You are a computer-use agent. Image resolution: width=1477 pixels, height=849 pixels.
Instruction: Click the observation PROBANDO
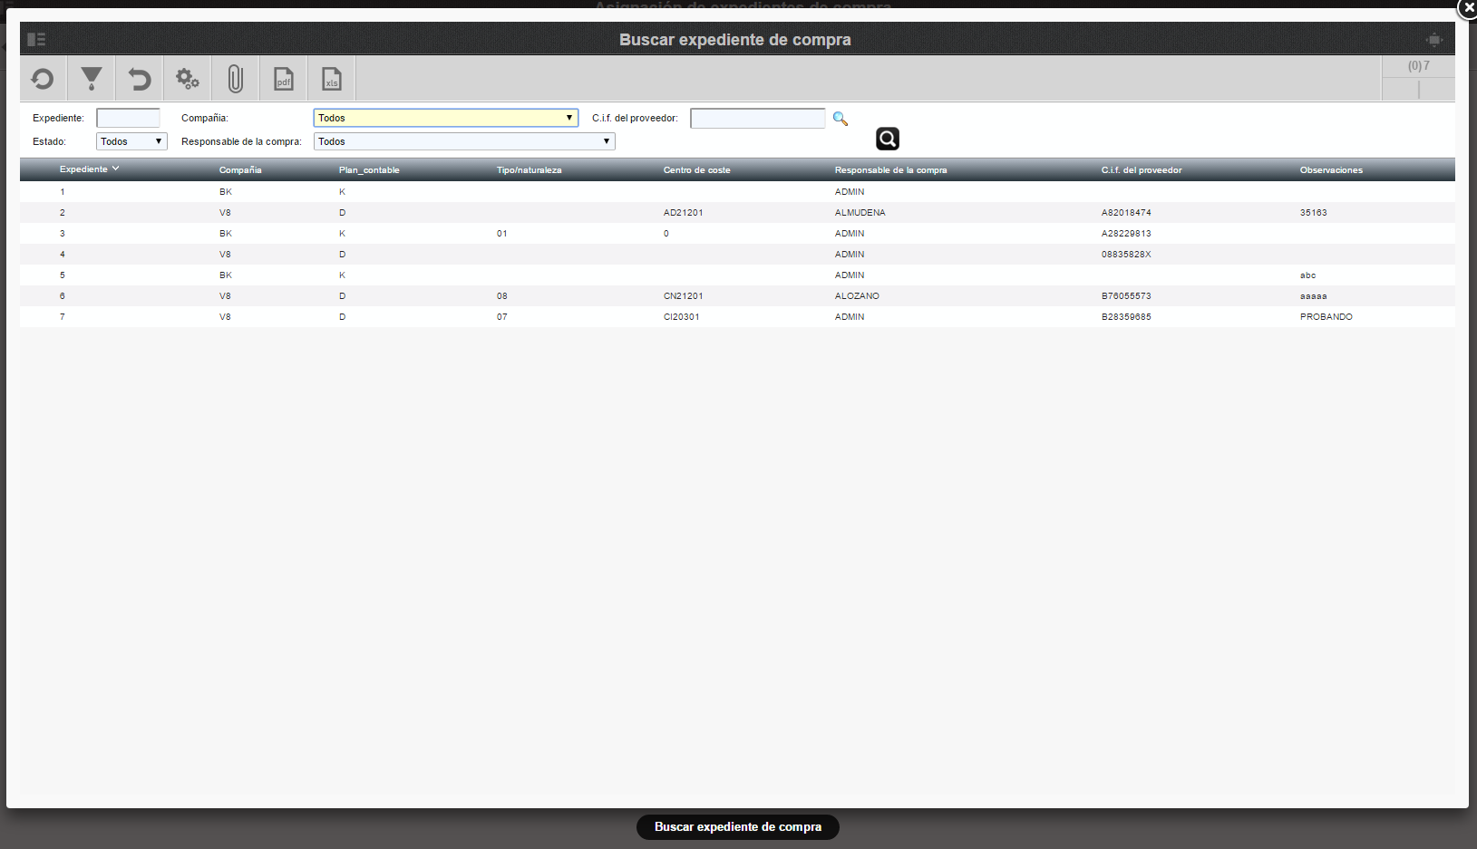[x=1326, y=317]
